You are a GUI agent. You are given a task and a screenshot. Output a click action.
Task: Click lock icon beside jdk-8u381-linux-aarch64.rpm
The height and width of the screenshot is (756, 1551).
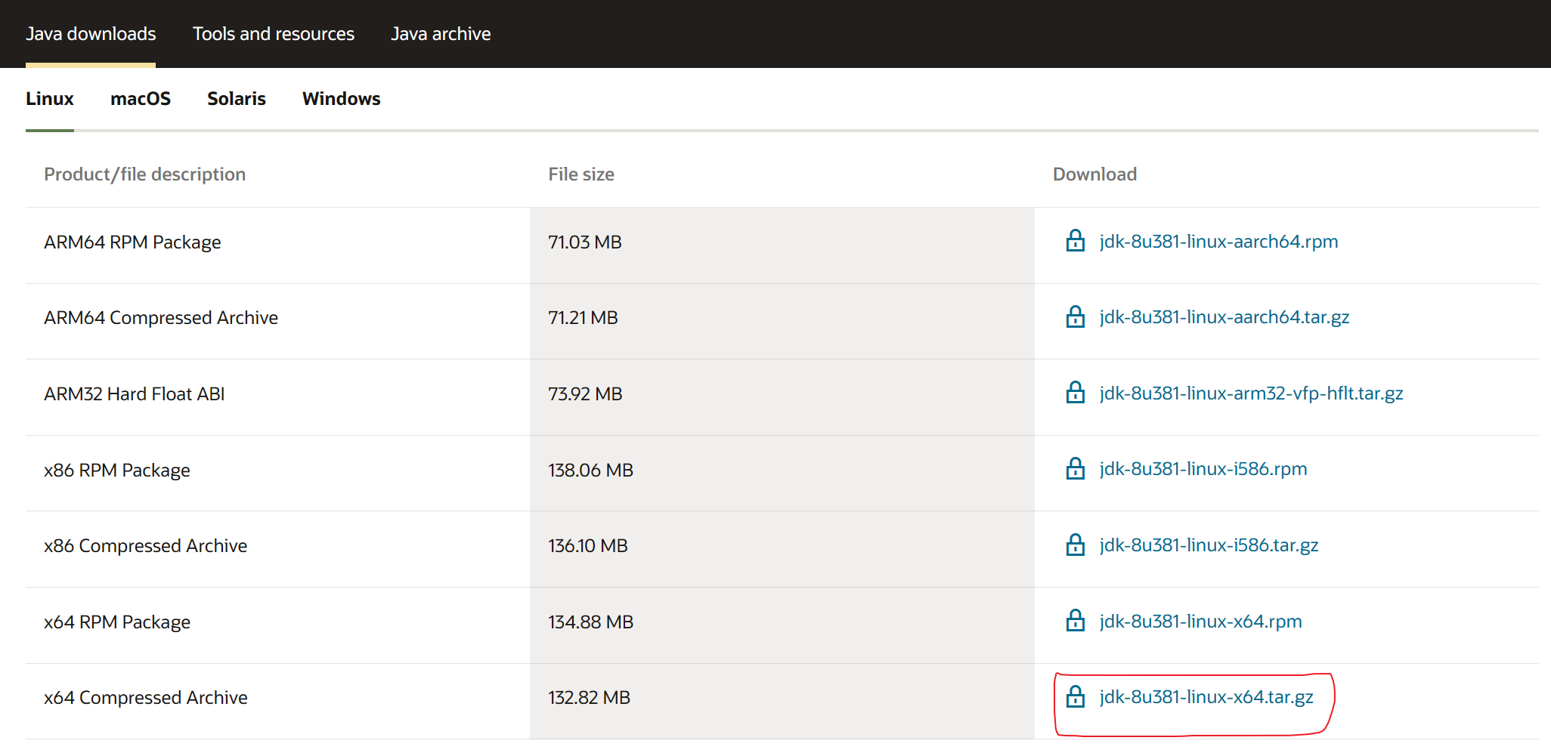[x=1075, y=241]
